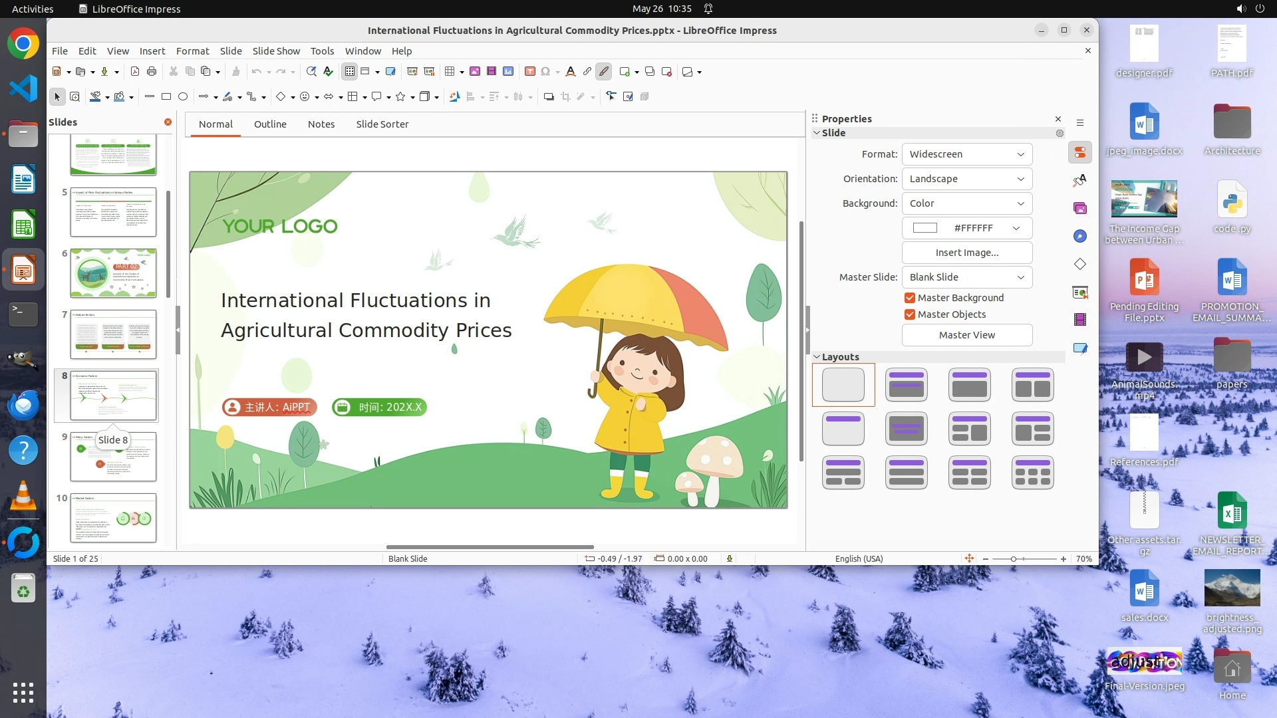Screen dimensions: 1277x718
Task: Toggle the Display Grid toolbar button
Action: (x=350, y=71)
